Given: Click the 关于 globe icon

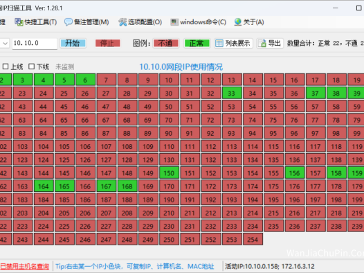Looking at the screenshot, I should pyautogui.click(x=238, y=22).
